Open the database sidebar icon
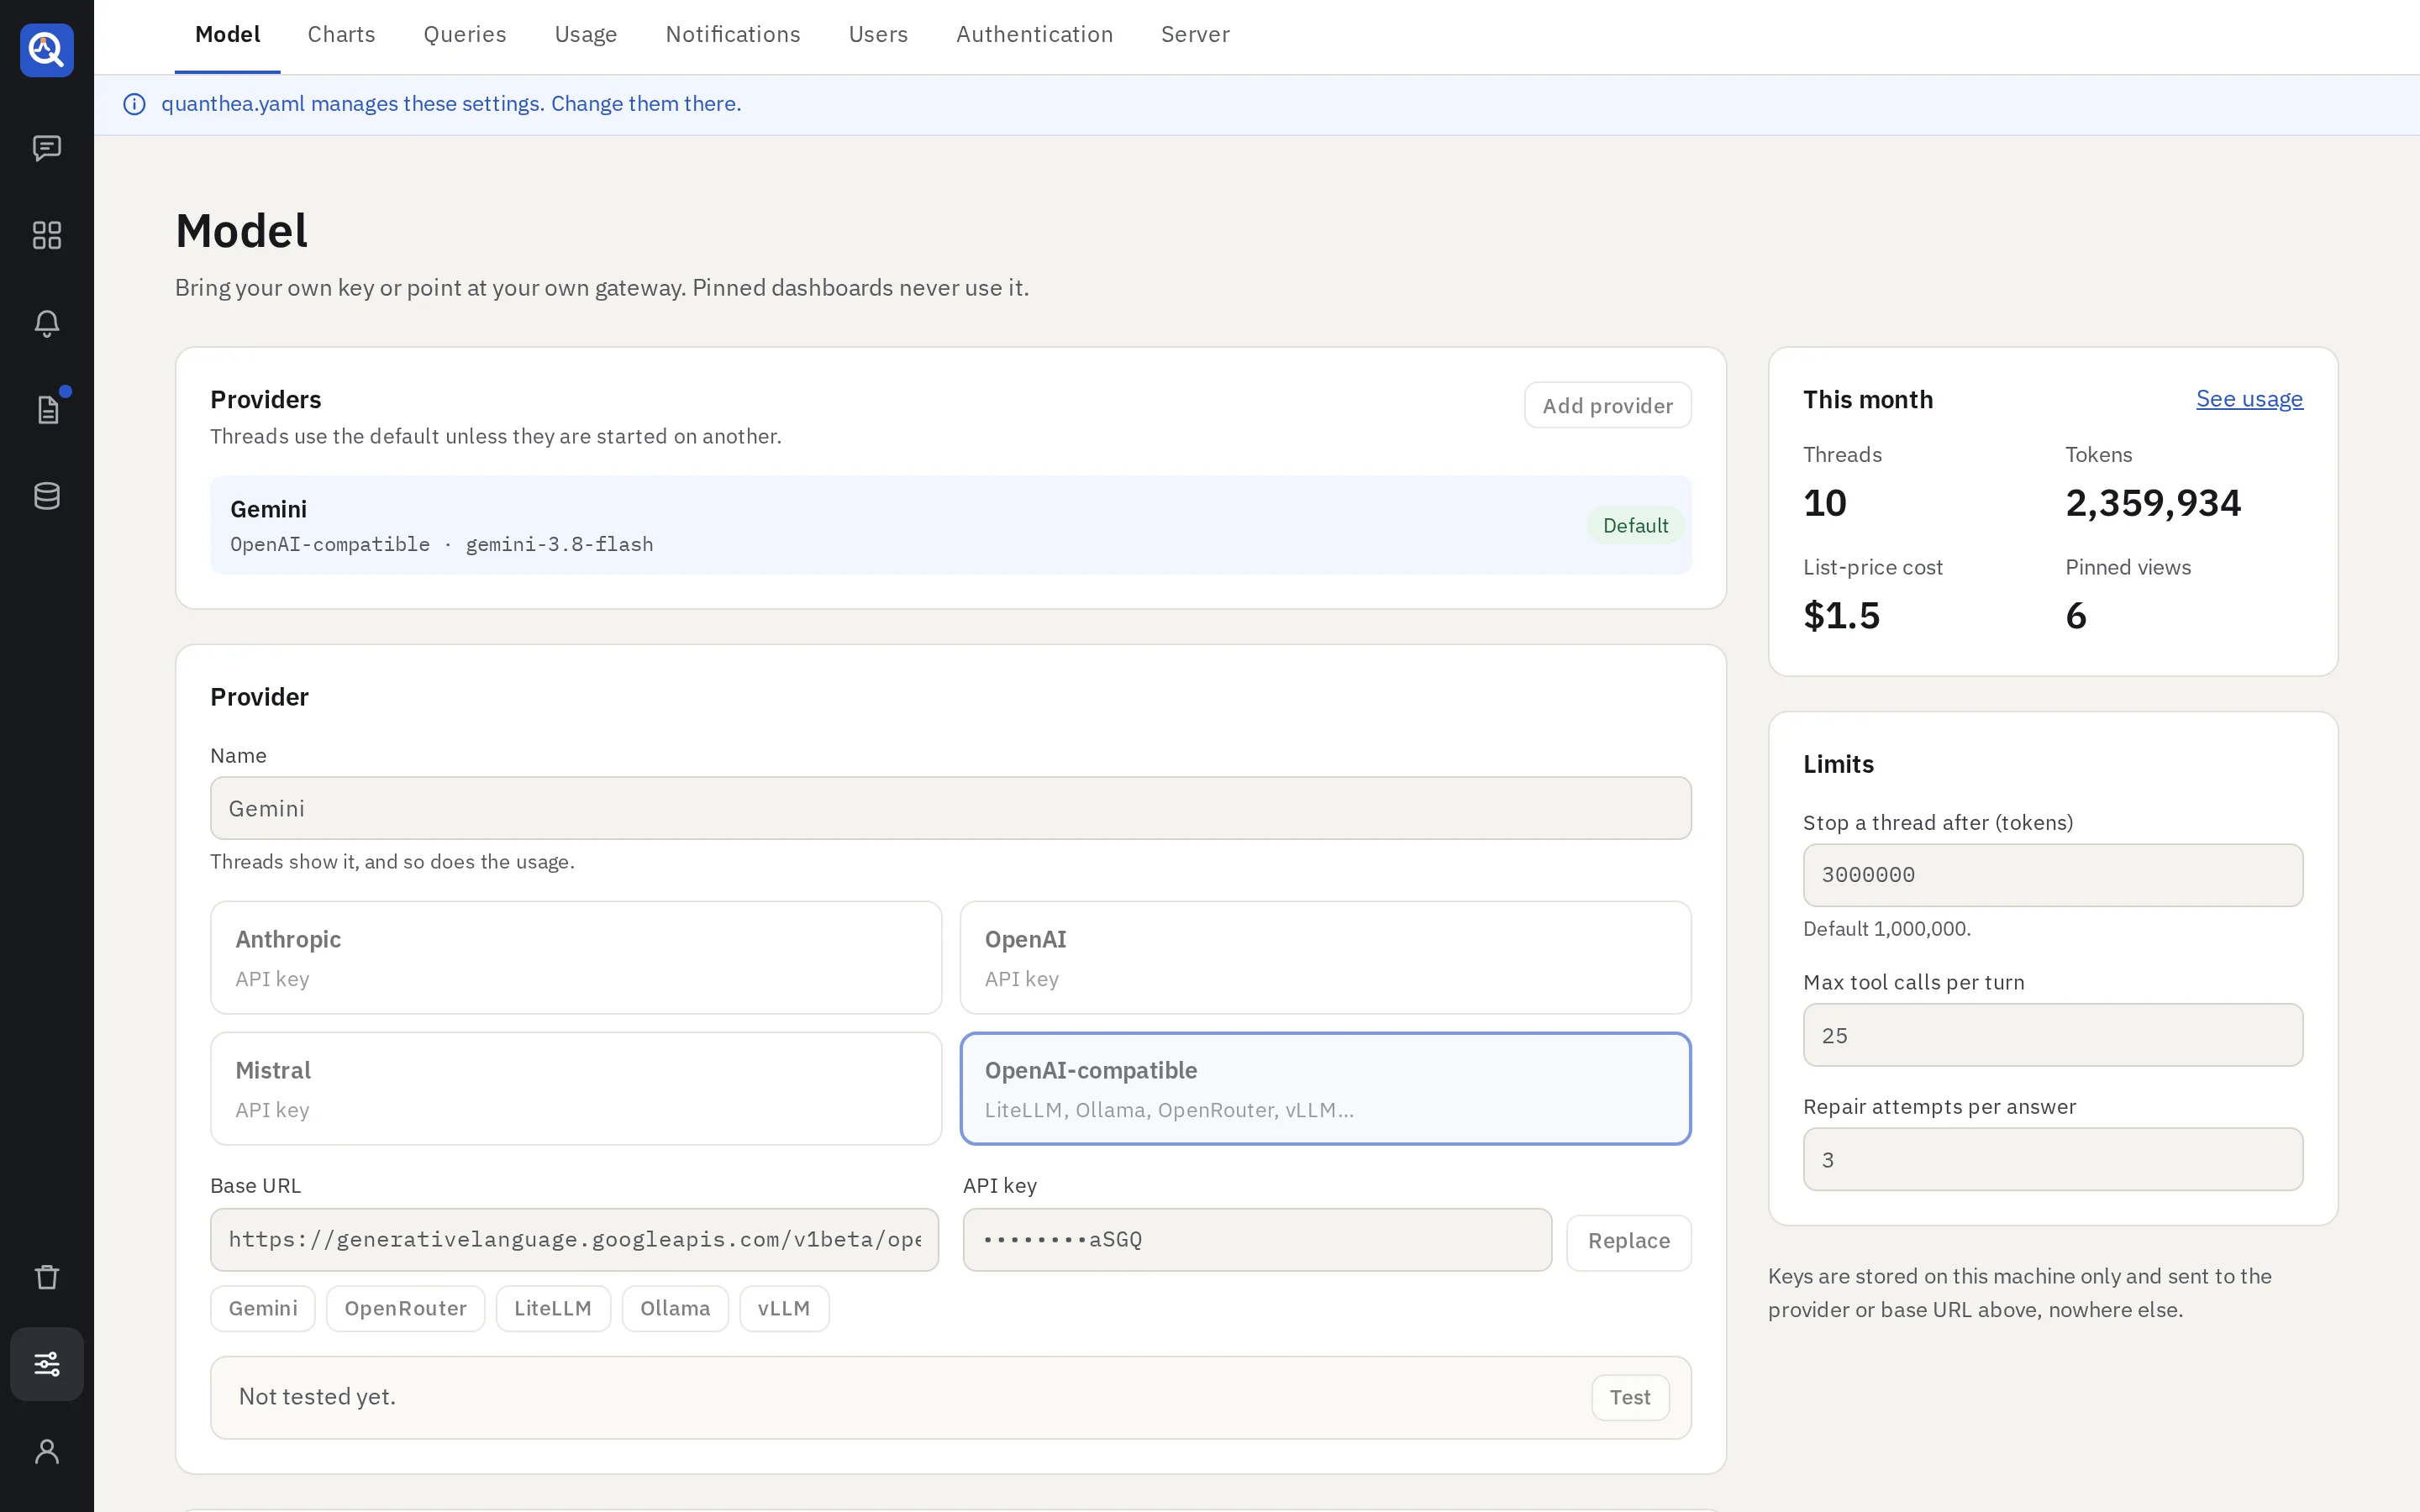The image size is (2420, 1512). (47, 496)
